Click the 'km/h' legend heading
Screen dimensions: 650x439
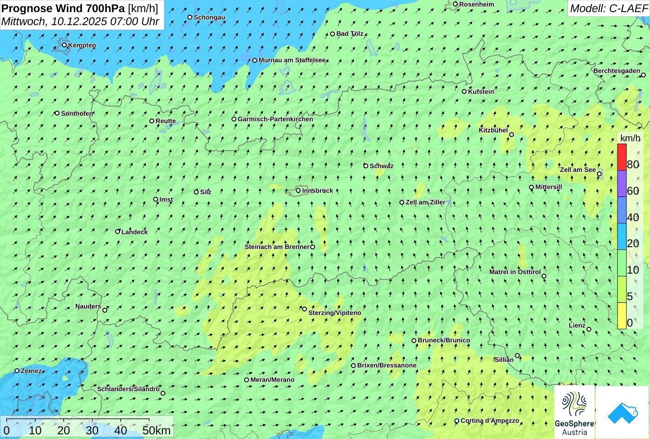pos(630,138)
